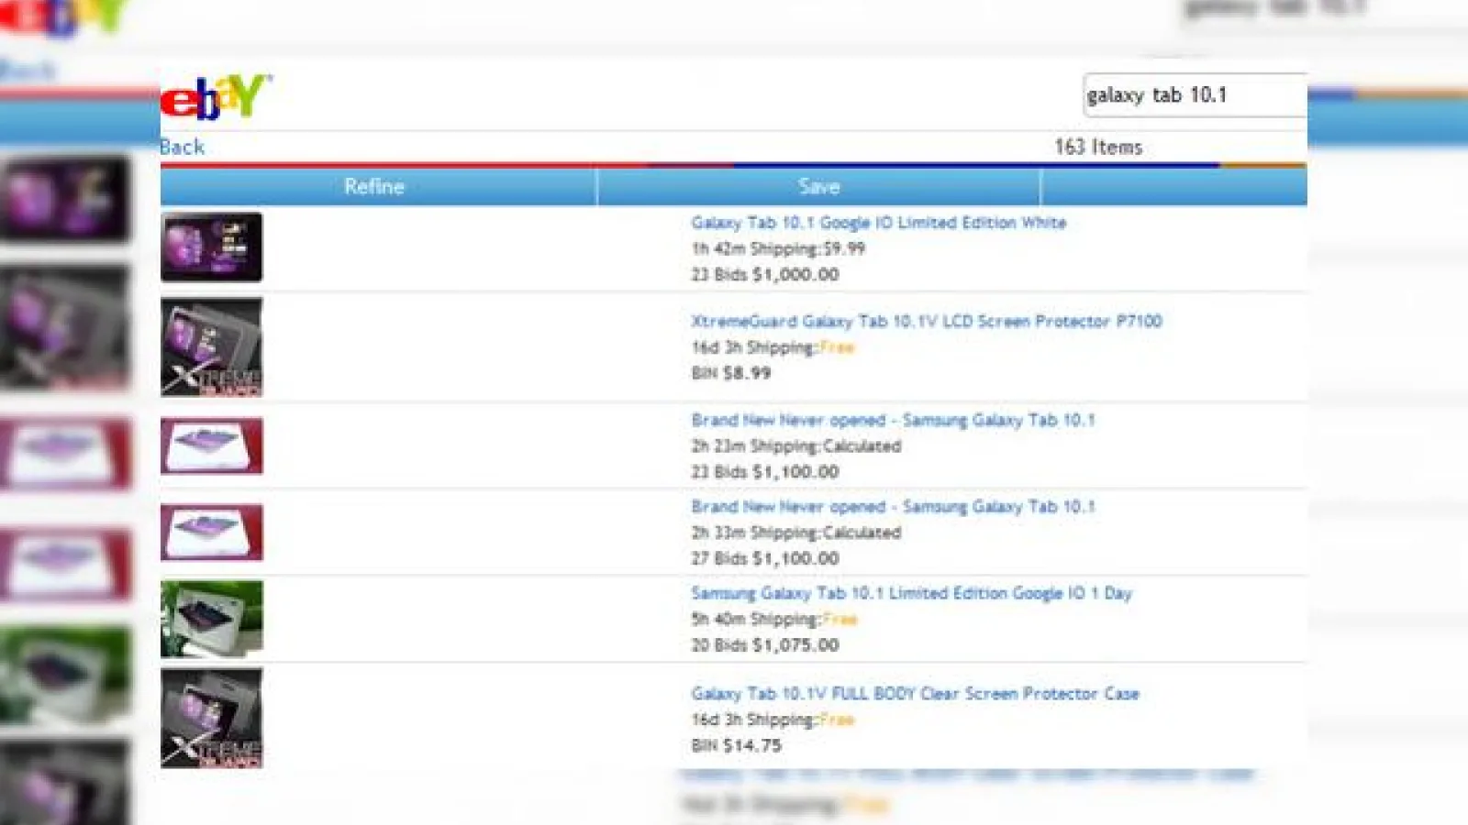Open Samsung Galaxy Tab 10.1 Limited Edition Google IO listing
1468x825 pixels.
click(911, 593)
